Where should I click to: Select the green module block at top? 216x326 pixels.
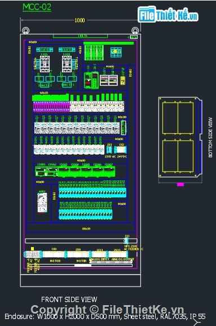(x=94, y=53)
